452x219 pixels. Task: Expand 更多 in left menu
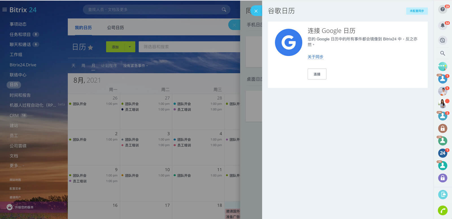[x=17, y=166]
